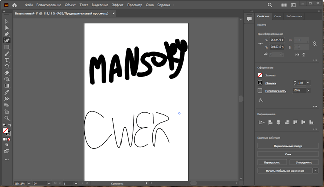Select the Shape Builder tool
Viewport: 324px width, 187px height.
coord(7,79)
